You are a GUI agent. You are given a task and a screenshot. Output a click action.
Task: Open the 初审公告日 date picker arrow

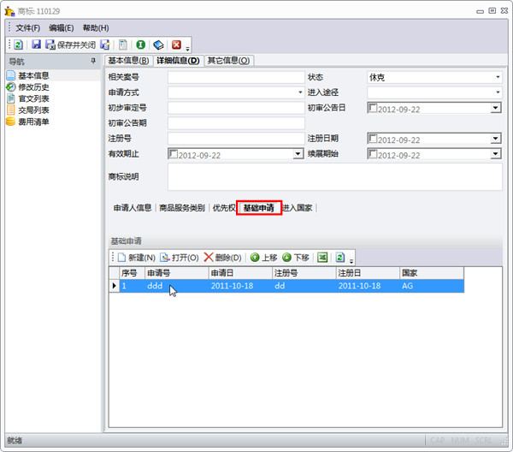click(x=496, y=108)
